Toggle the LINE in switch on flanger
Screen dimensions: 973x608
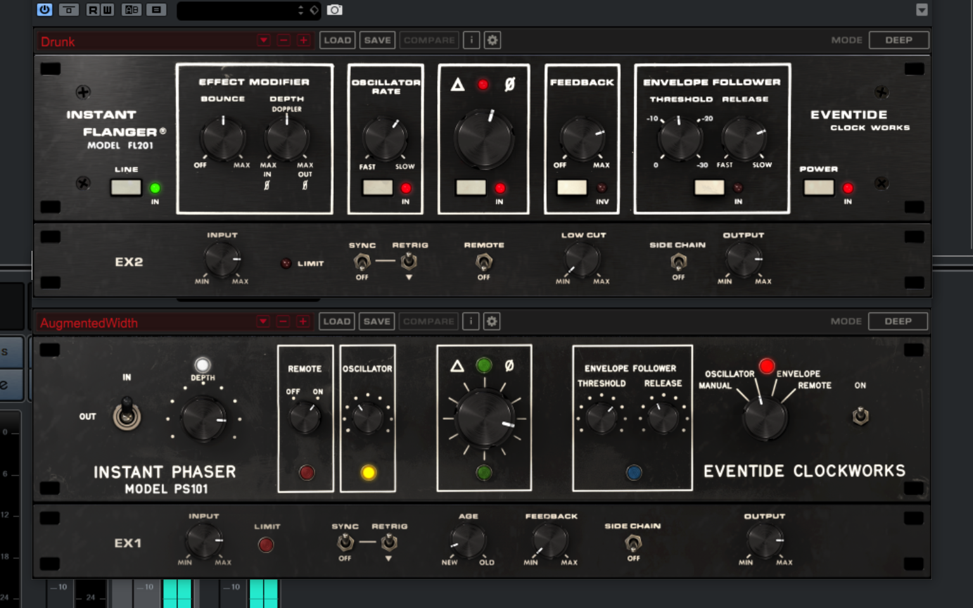[x=126, y=187]
